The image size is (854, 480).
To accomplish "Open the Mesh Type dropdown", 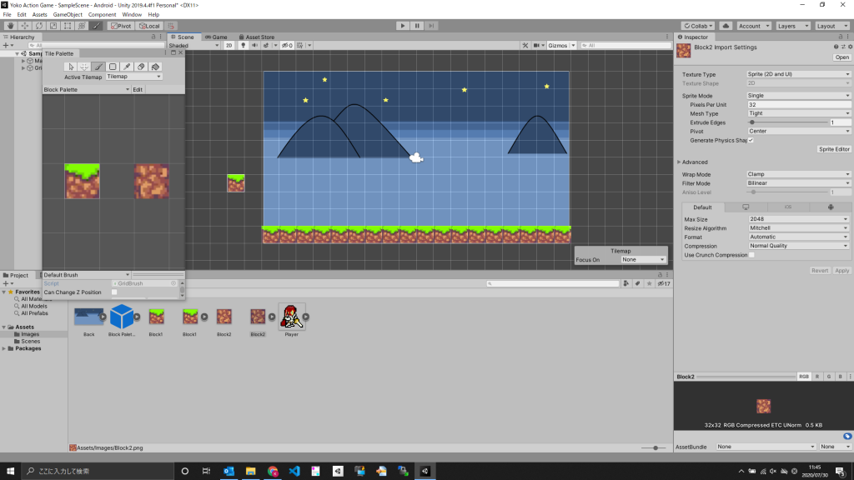I will pos(798,113).
